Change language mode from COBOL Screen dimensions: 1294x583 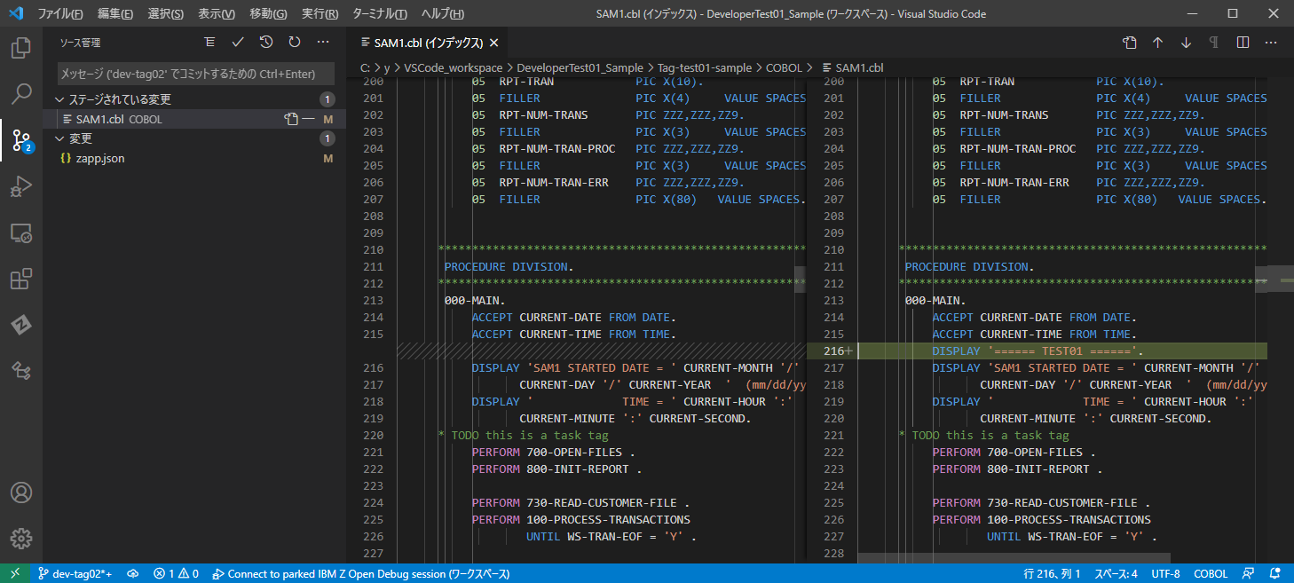click(x=1211, y=573)
